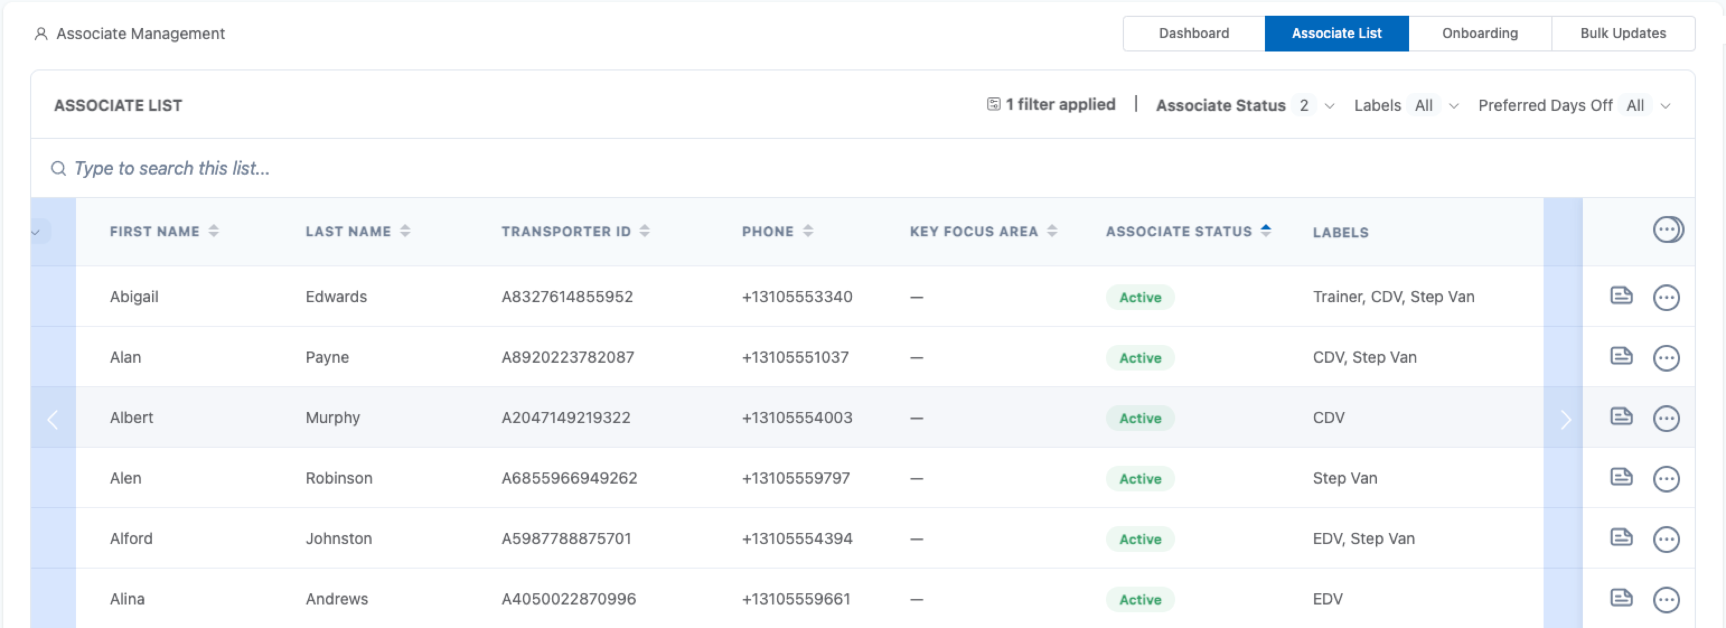Open ellipsis menu for Alina Andrews

pos(1666,599)
